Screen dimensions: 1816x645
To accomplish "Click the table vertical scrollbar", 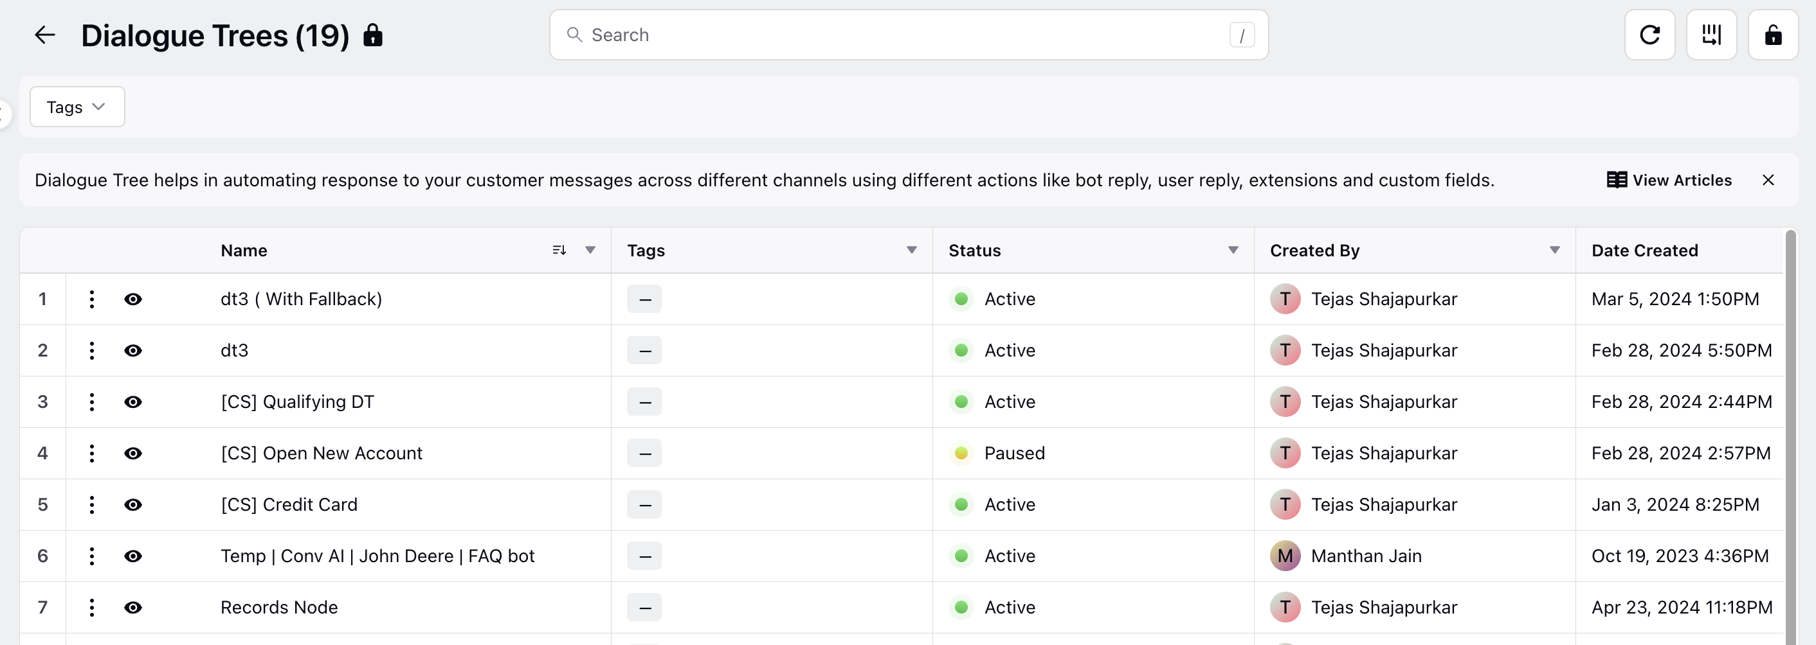I will click(x=1791, y=437).
